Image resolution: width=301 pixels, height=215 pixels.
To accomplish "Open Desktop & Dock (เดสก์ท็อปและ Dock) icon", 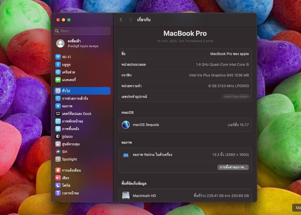I will tap(58, 114).
